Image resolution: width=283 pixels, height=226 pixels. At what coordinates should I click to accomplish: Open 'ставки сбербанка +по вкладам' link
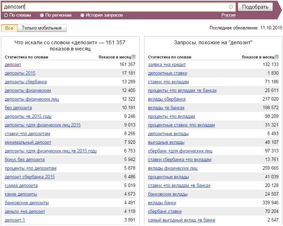[x=180, y=160]
